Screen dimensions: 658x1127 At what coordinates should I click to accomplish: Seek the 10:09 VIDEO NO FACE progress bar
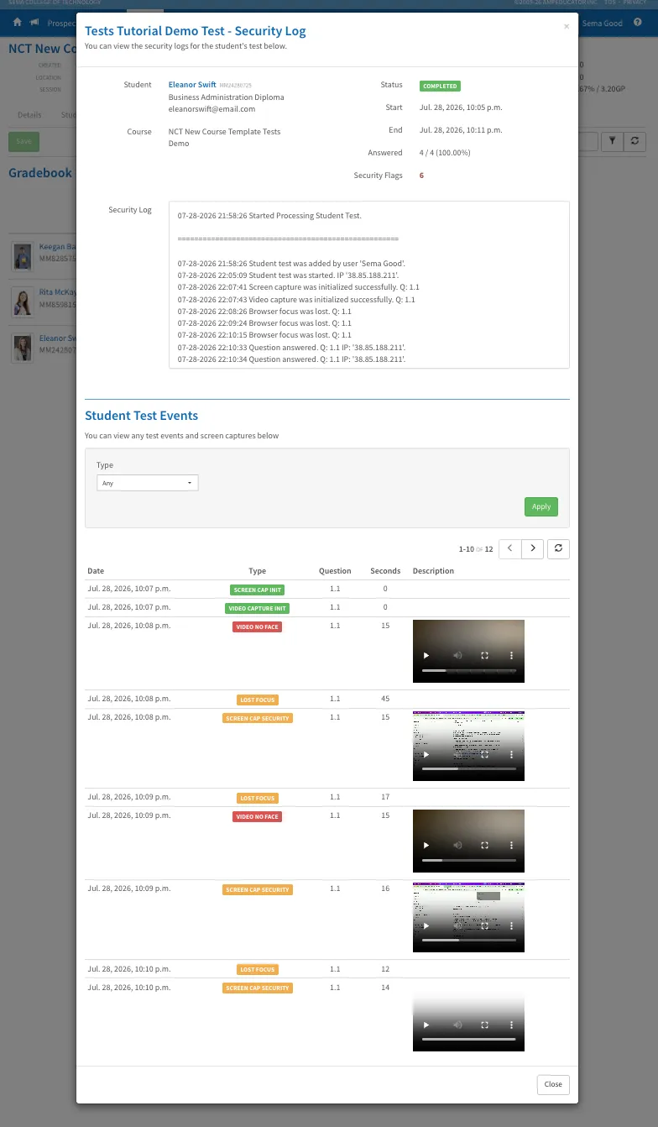click(x=468, y=860)
